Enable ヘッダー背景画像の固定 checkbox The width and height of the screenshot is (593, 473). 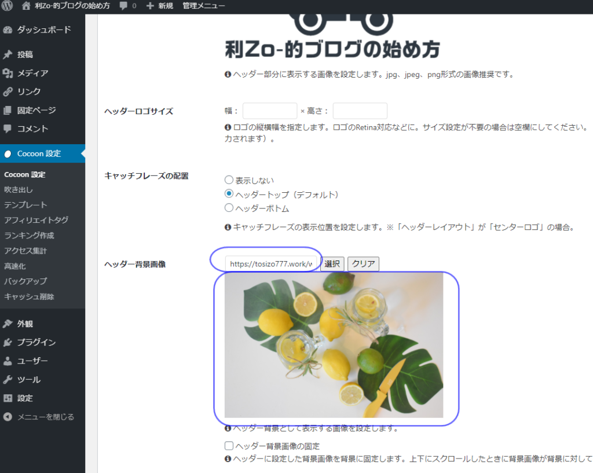coord(229,446)
